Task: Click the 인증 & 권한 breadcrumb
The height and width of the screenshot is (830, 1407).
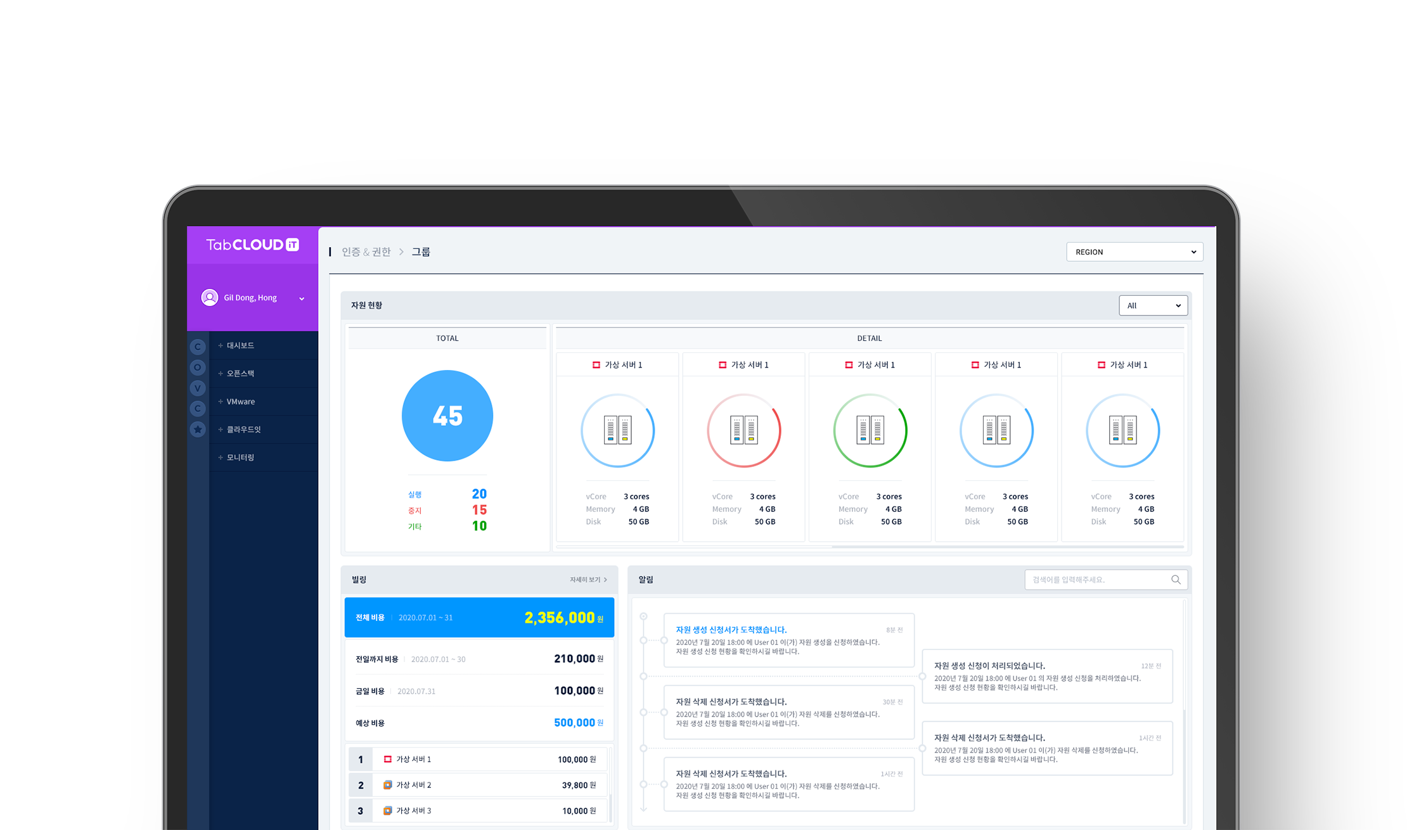Action: (366, 252)
